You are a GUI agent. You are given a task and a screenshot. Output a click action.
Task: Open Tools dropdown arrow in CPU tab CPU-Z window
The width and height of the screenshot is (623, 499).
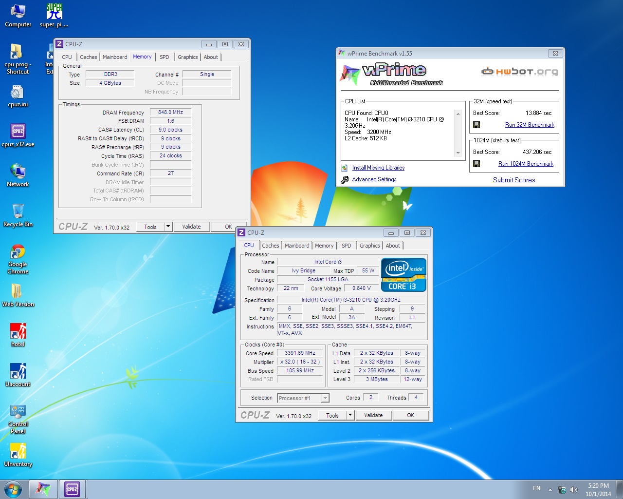(350, 415)
